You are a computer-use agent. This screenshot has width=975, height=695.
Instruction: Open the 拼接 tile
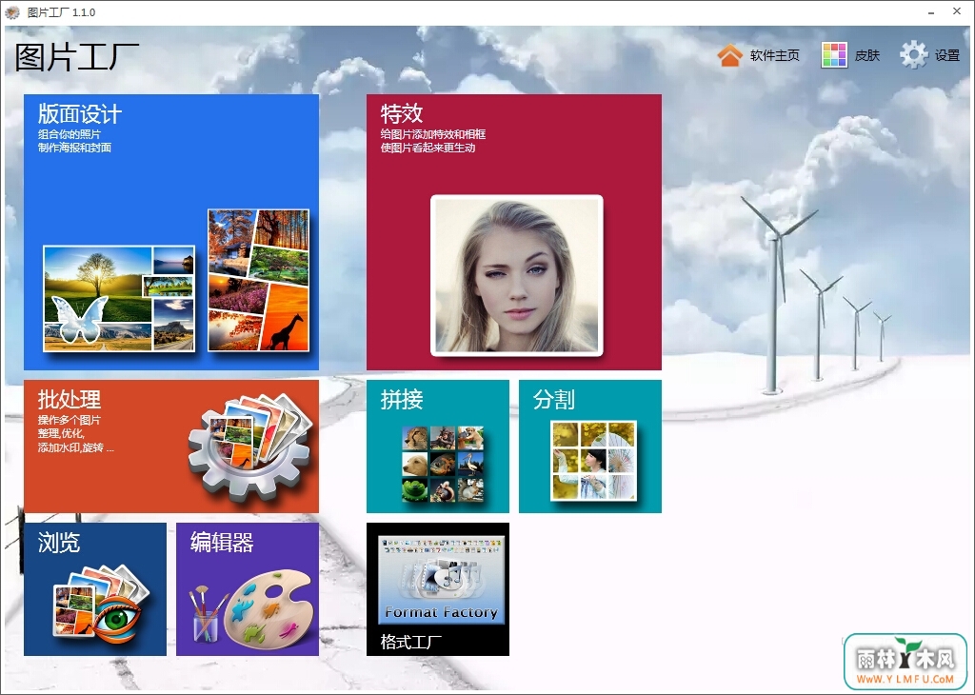(438, 447)
